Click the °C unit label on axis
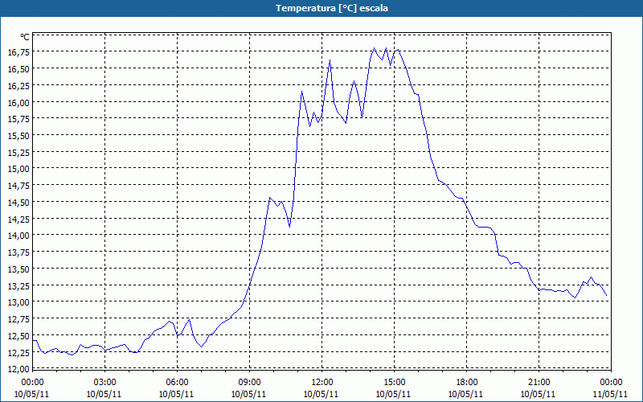The height and width of the screenshot is (402, 643). tap(25, 37)
